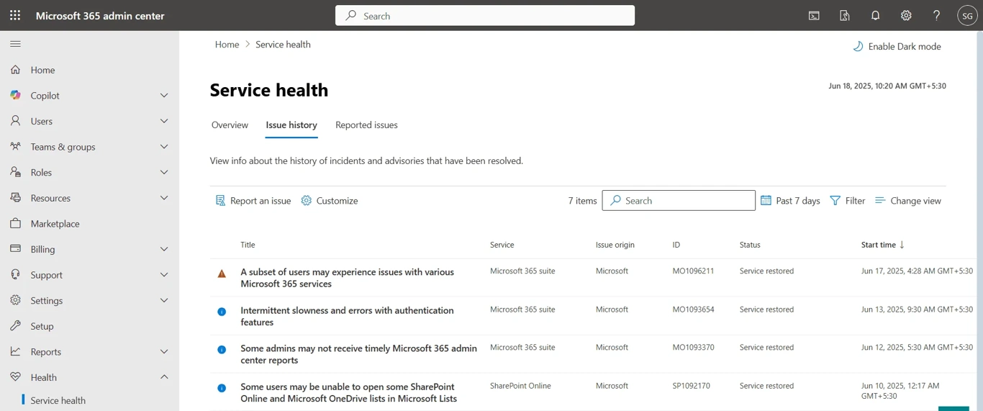
Task: Go to Marketplace in sidebar
Action: (x=55, y=223)
